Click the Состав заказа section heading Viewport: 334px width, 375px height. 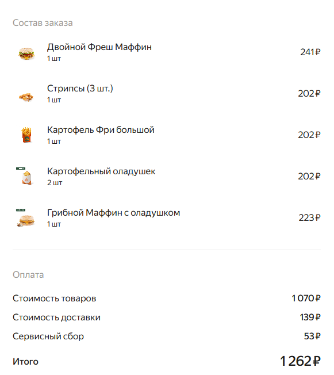pos(43,23)
